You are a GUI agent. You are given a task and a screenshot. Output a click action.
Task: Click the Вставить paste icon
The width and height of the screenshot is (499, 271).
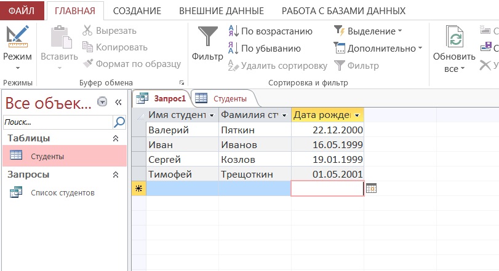click(61, 37)
